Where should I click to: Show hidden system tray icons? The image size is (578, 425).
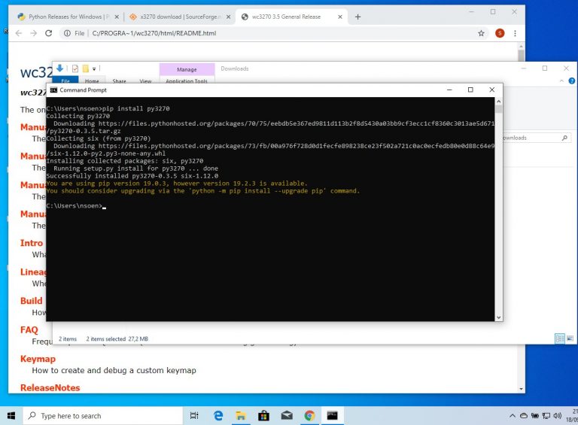513,416
